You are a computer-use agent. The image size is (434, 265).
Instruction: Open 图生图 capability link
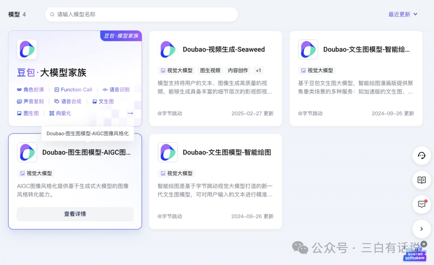tap(28, 113)
